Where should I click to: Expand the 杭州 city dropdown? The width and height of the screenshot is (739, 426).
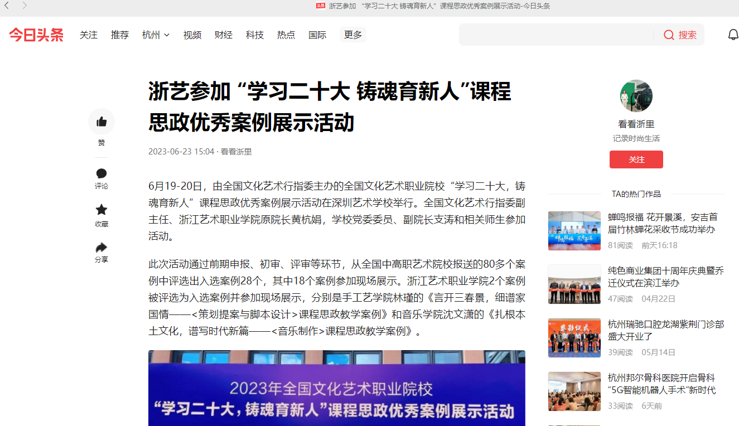[x=156, y=35]
